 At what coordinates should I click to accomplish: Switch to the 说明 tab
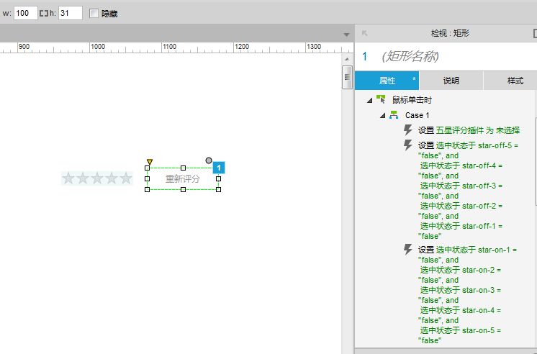tap(451, 81)
